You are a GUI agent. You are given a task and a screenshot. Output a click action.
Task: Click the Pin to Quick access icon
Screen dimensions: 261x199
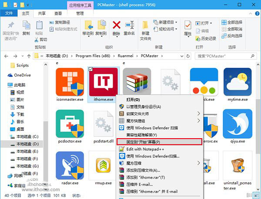[x=11, y=25]
